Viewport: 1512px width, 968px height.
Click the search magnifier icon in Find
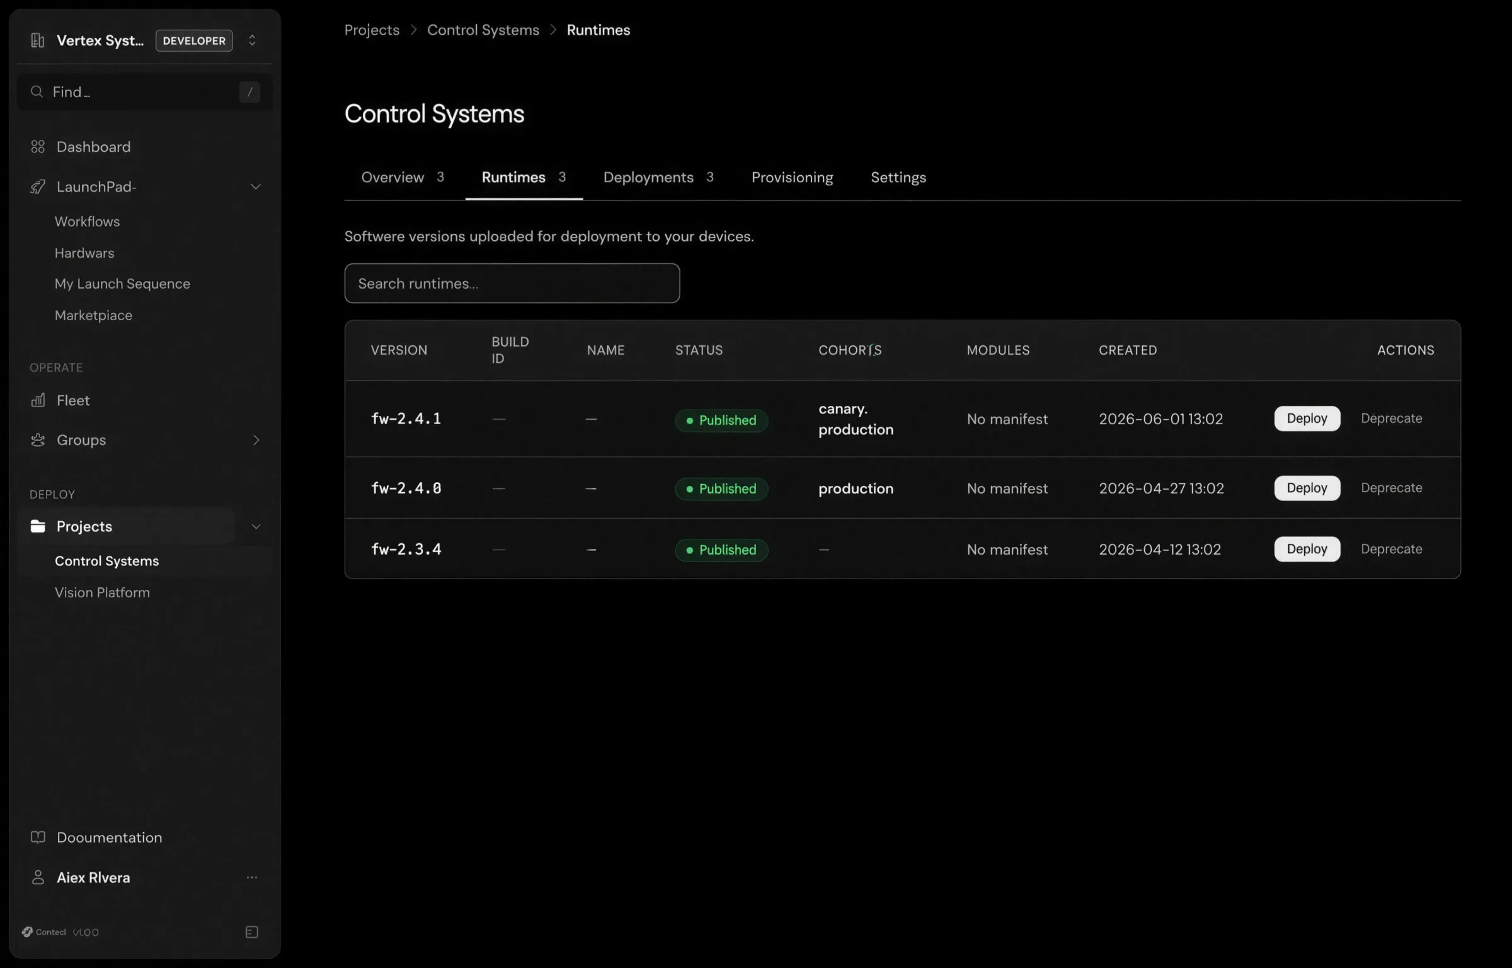(37, 92)
